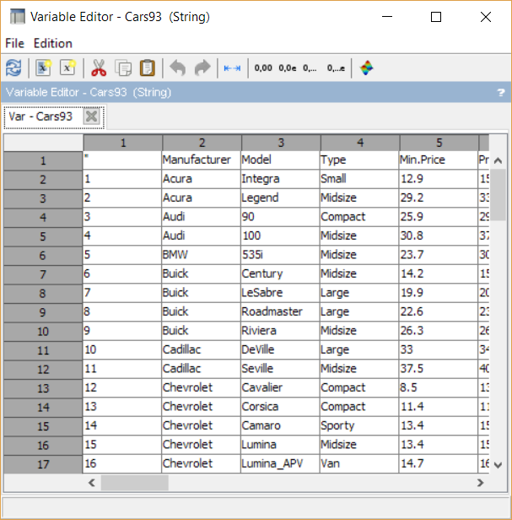This screenshot has width=512, height=520.
Task: Click the horizontal scrollbar thumb
Action: [x=135, y=483]
